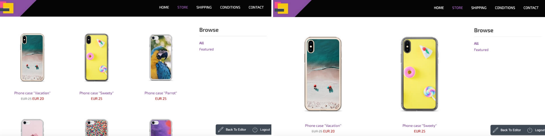Select the All category in right Browse panel
Image resolution: width=545 pixels, height=136 pixels.
(x=476, y=44)
